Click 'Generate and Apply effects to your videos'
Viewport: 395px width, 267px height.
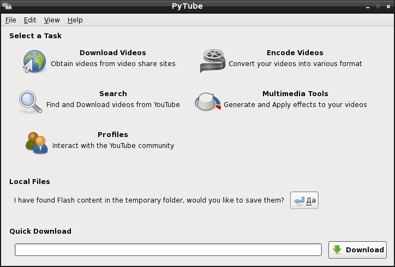click(x=295, y=104)
